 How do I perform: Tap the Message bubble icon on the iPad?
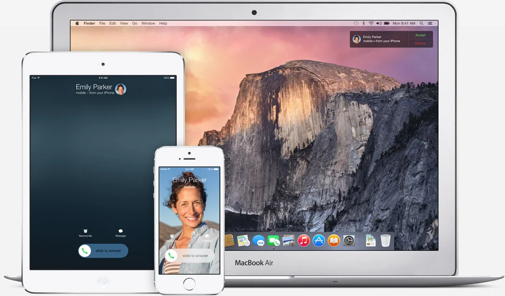click(121, 231)
